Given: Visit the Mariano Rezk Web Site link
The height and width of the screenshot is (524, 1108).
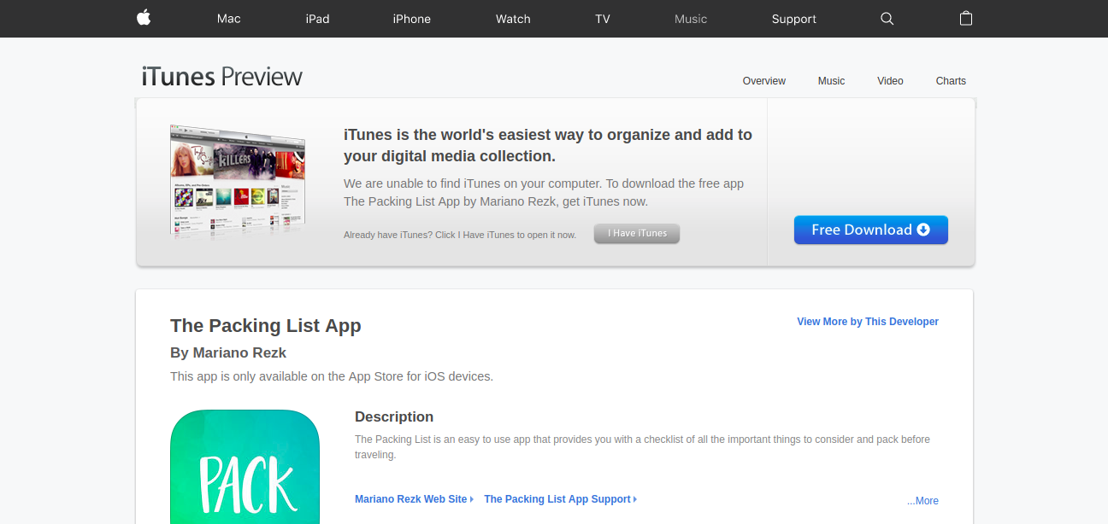Looking at the screenshot, I should 414,499.
